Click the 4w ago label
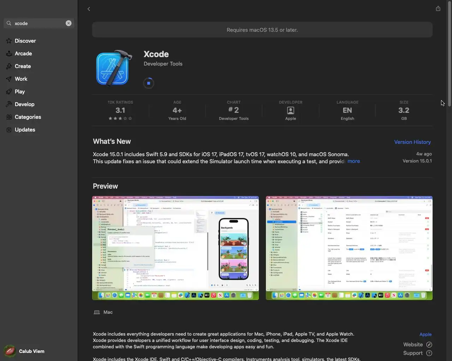 pos(424,154)
